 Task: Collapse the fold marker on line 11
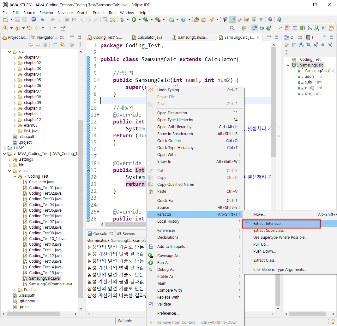(98, 115)
